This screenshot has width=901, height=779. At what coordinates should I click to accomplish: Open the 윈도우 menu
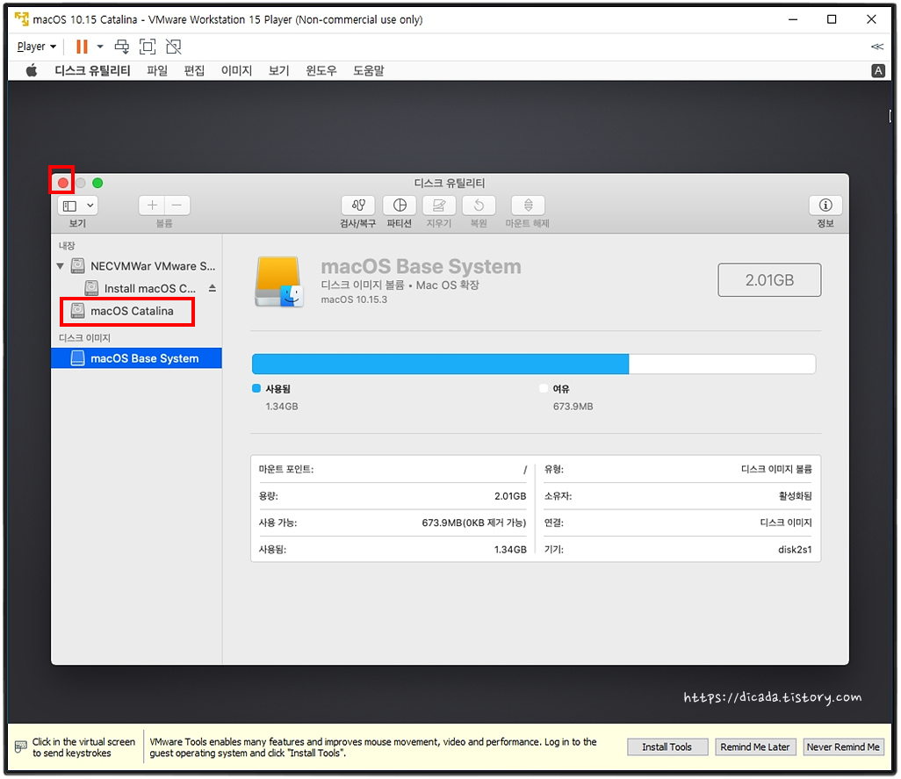click(321, 70)
